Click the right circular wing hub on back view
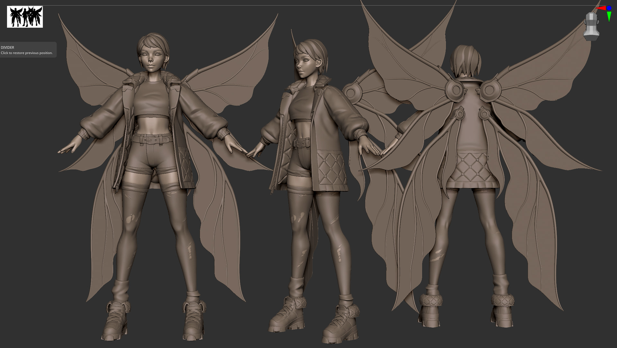 click(x=490, y=90)
